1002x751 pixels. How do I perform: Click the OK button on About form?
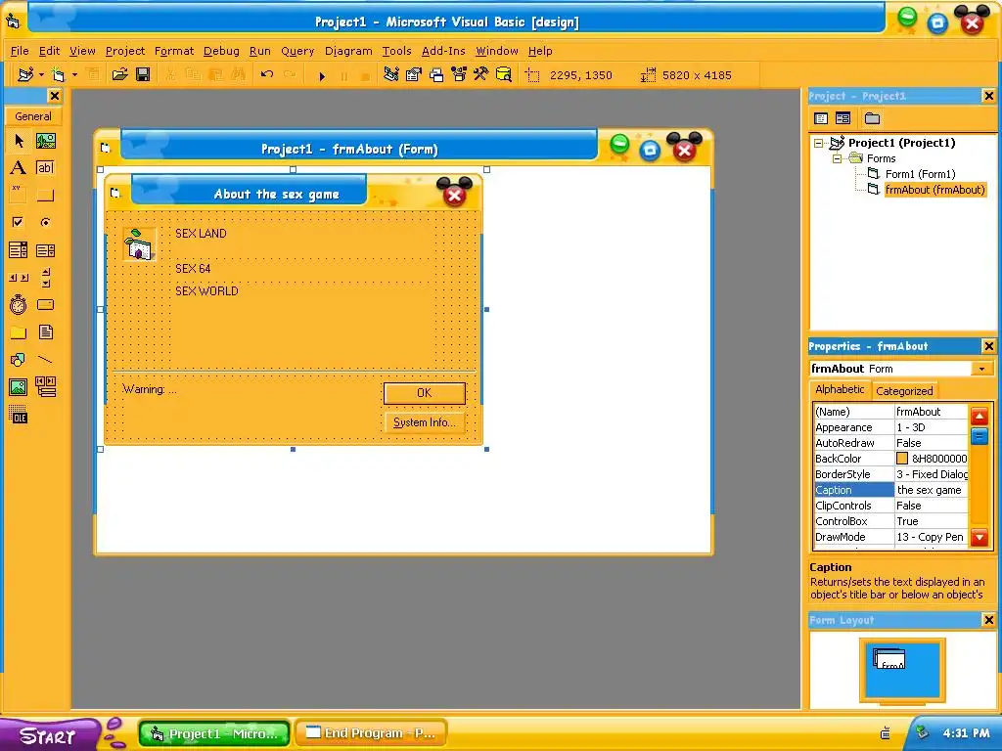click(x=425, y=393)
